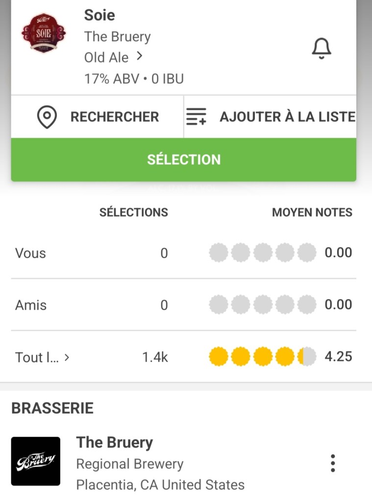Image resolution: width=372 pixels, height=502 pixels.
Task: Tap the location pin icon
Action: coord(47,117)
